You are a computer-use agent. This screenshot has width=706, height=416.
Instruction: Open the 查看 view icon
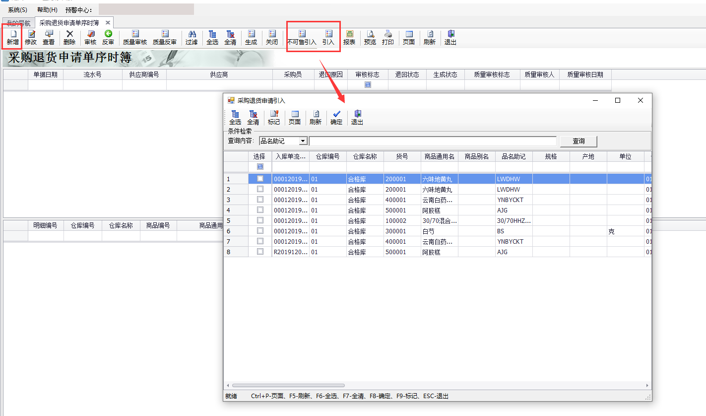click(x=49, y=38)
